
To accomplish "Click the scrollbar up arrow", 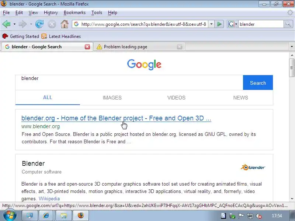I will coord(292,55).
